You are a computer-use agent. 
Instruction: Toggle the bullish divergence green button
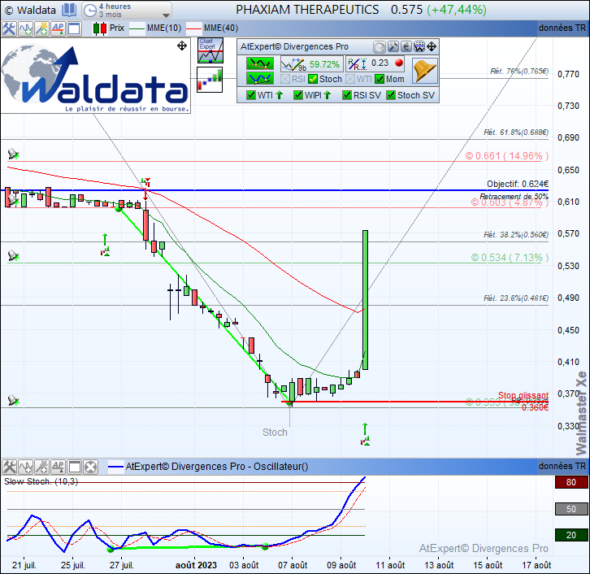tap(260, 78)
